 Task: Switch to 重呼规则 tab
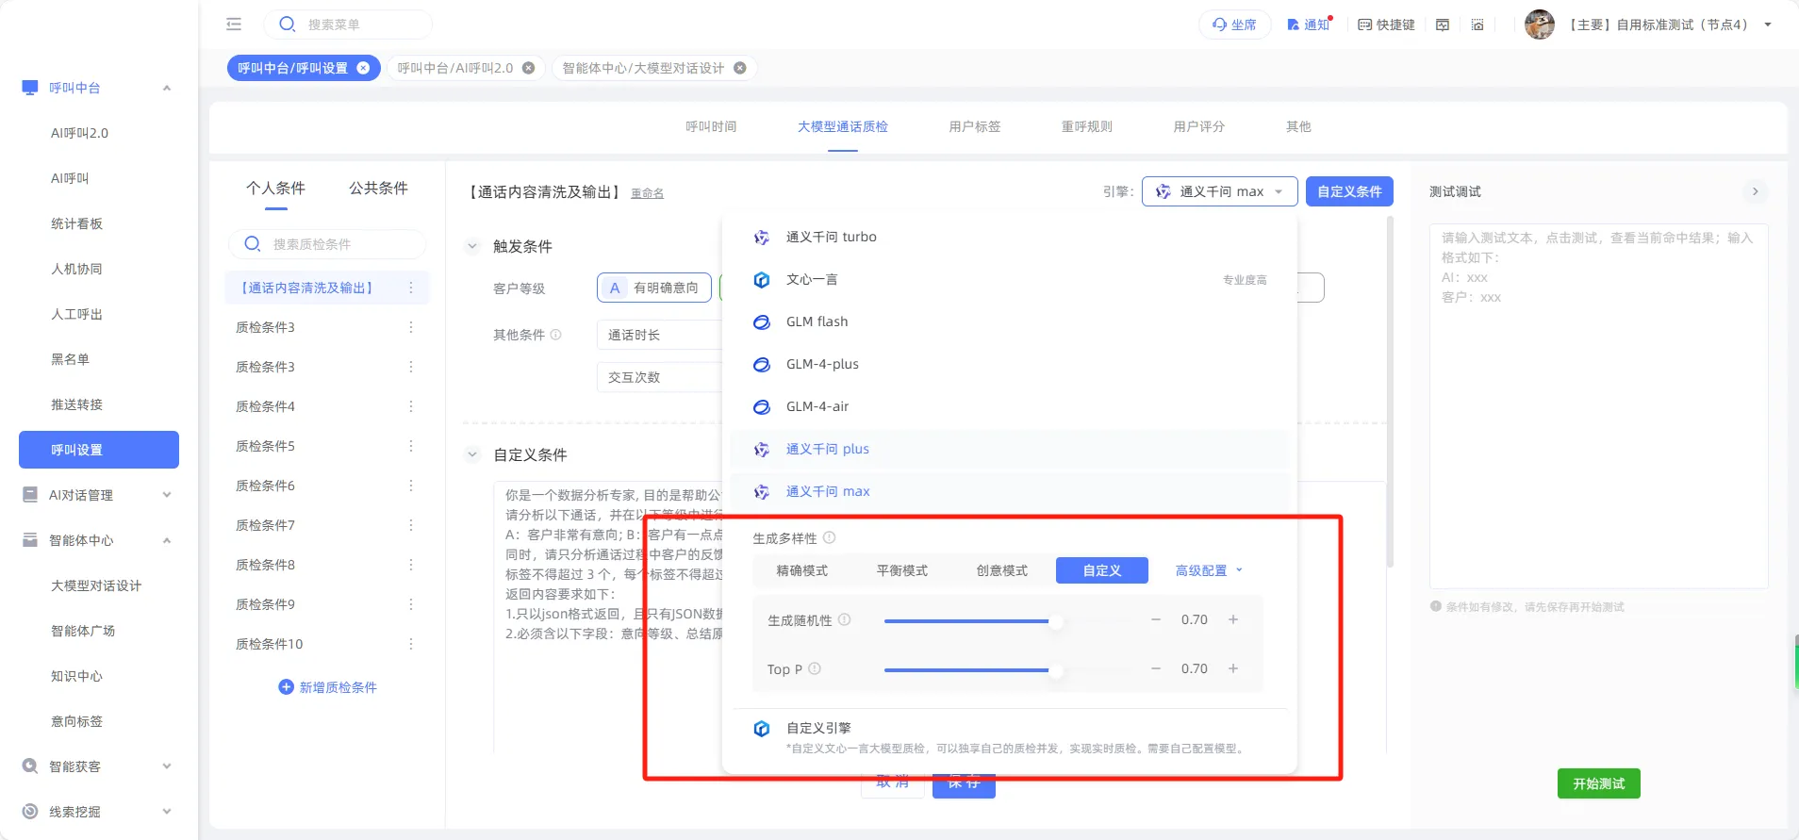[x=1087, y=126]
